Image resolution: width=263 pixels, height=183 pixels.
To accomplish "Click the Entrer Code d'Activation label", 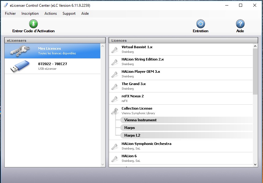I will click(33, 31).
